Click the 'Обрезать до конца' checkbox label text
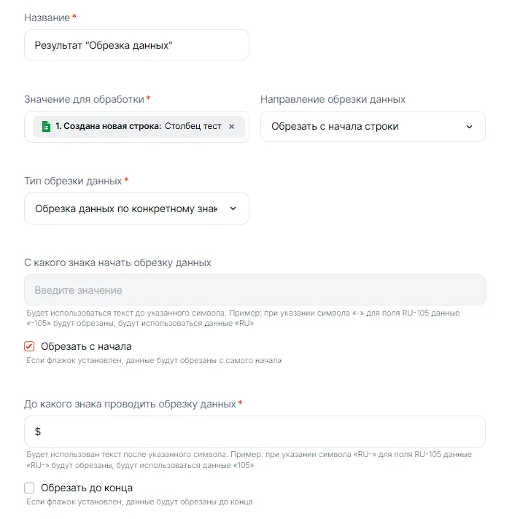 tap(87, 488)
